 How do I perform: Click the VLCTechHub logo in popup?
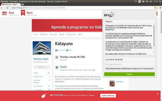click(x=109, y=15)
